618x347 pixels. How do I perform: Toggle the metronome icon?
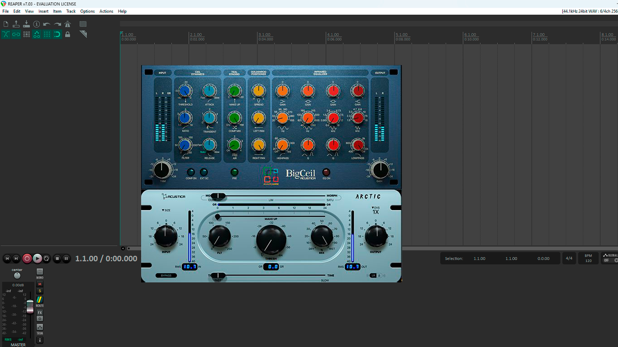pos(68,24)
